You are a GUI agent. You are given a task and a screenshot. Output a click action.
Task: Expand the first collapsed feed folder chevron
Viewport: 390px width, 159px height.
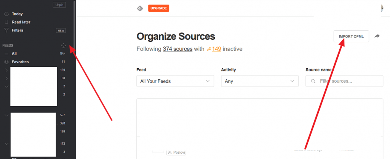[6, 70]
